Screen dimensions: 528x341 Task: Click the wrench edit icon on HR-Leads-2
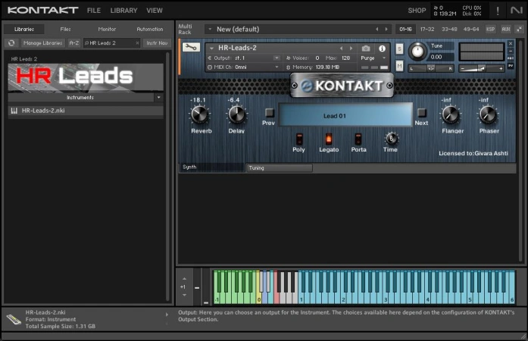[x=190, y=48]
